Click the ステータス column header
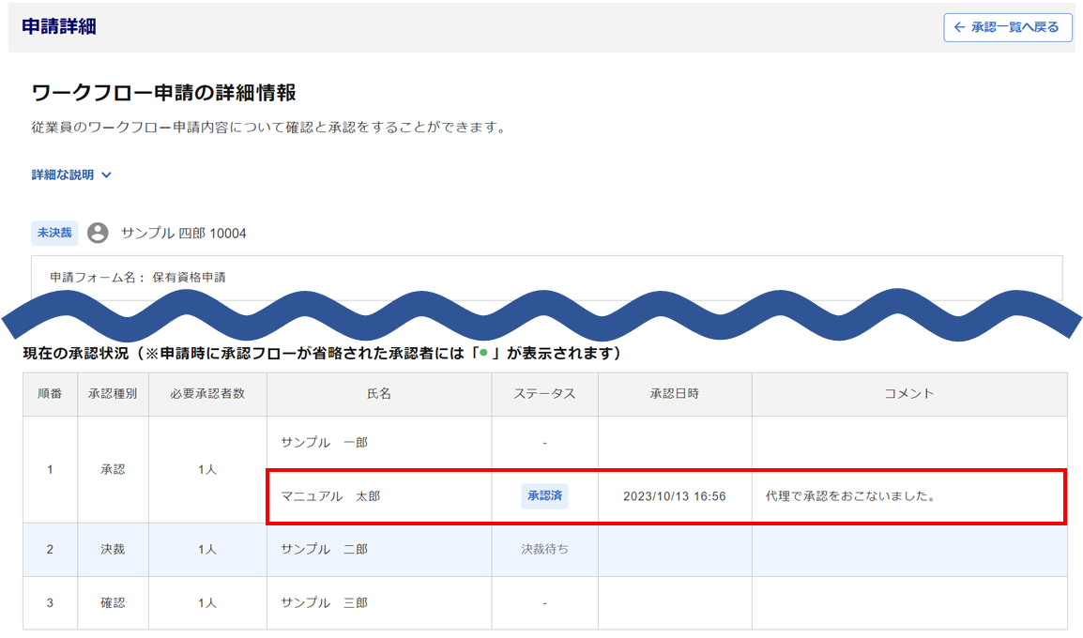This screenshot has height=638, width=1083. [544, 394]
